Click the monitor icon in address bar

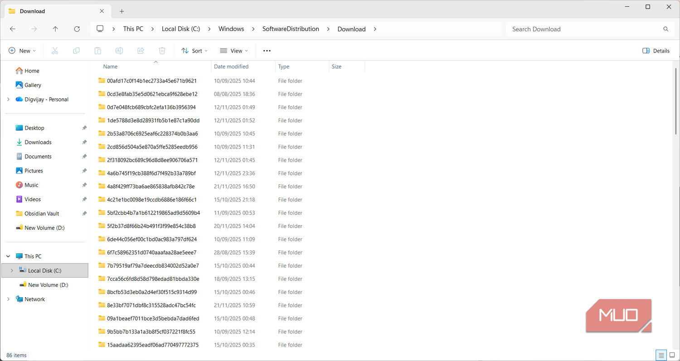pos(100,29)
